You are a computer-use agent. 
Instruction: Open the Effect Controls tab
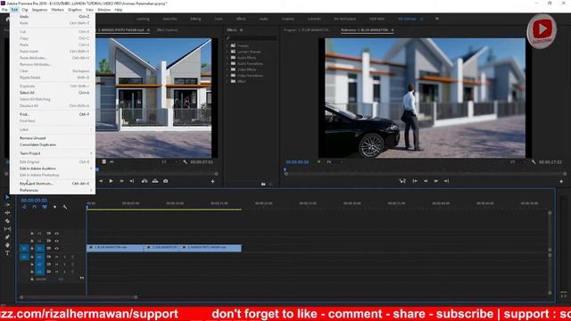click(168, 30)
